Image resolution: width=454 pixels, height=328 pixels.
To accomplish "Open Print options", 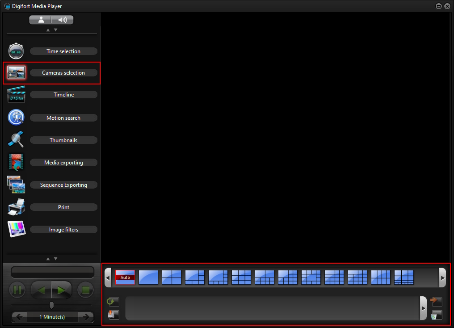I will tap(63, 207).
